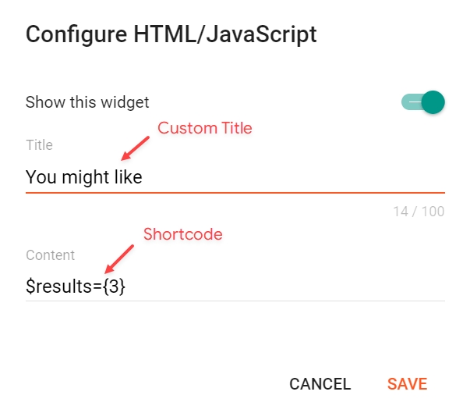Click the light teal toggle track
This screenshot has width=470, height=413.
click(x=409, y=102)
